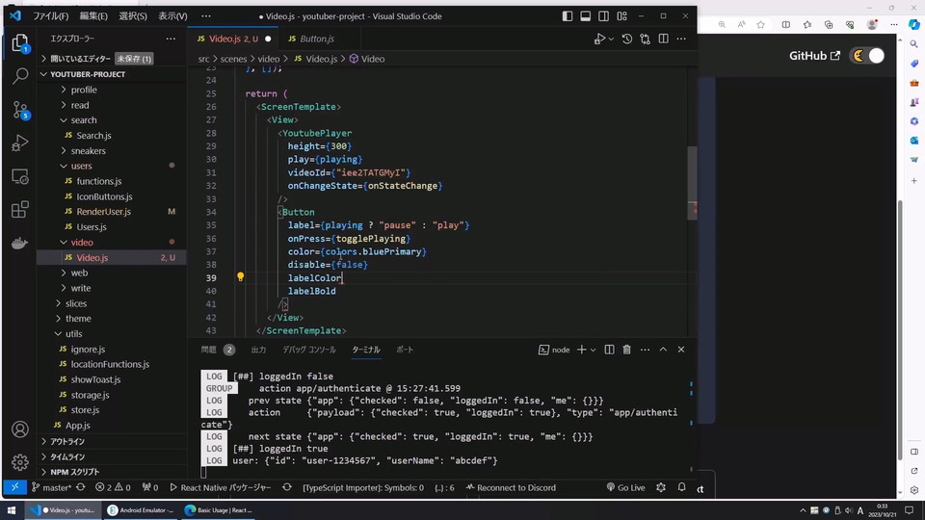Switch to Android Emulator in the taskbar
Screen dimensions: 925x520
pos(140,510)
